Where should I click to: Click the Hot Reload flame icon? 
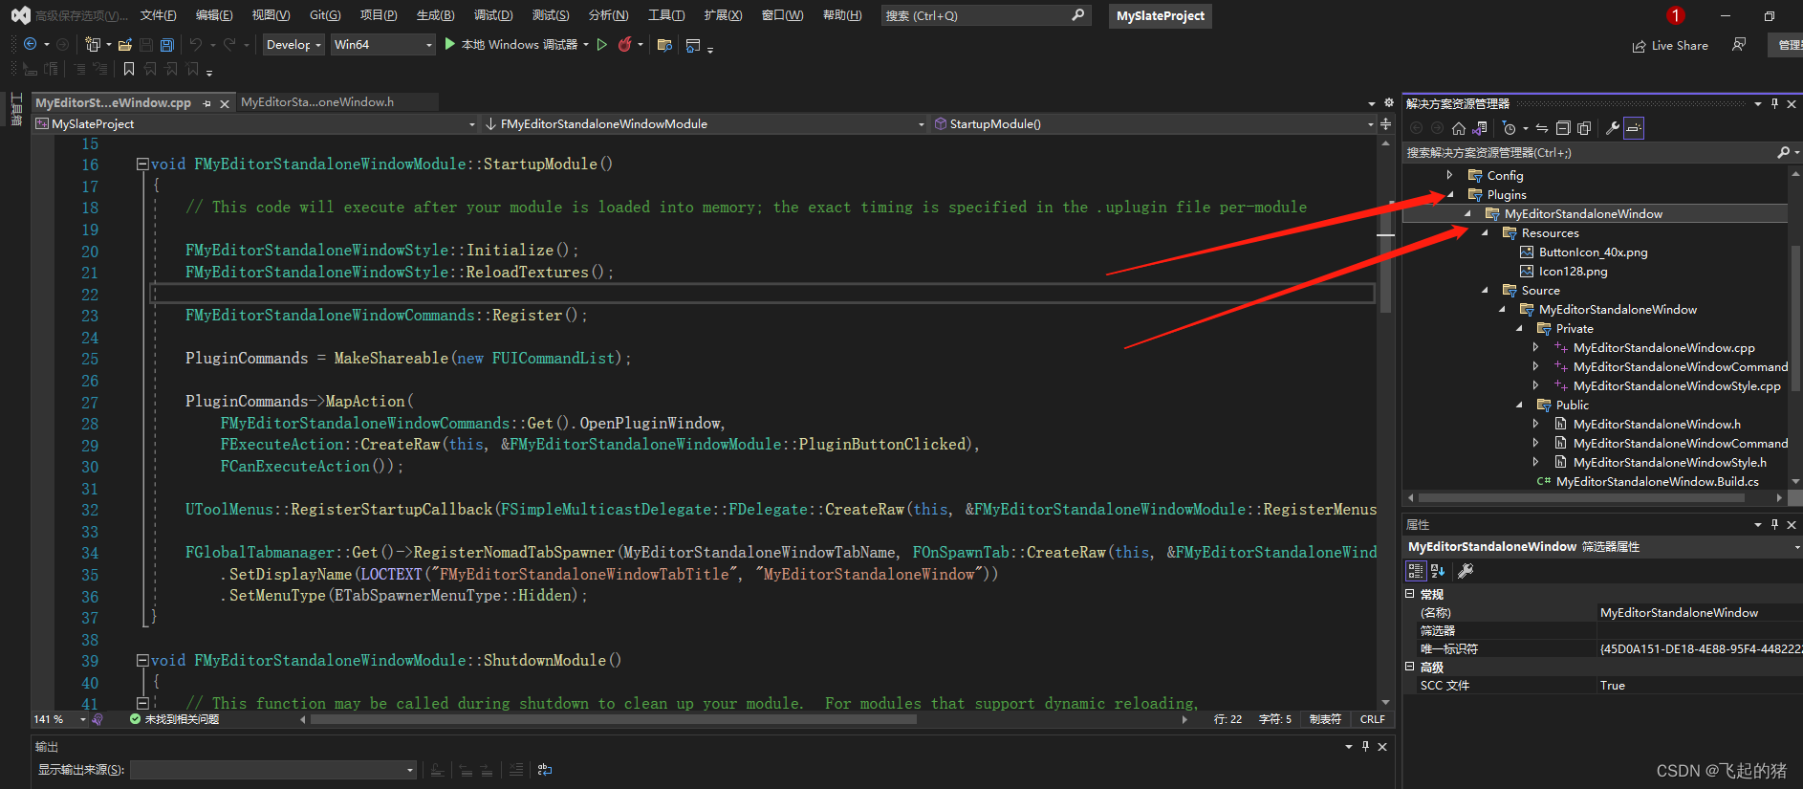tap(625, 44)
